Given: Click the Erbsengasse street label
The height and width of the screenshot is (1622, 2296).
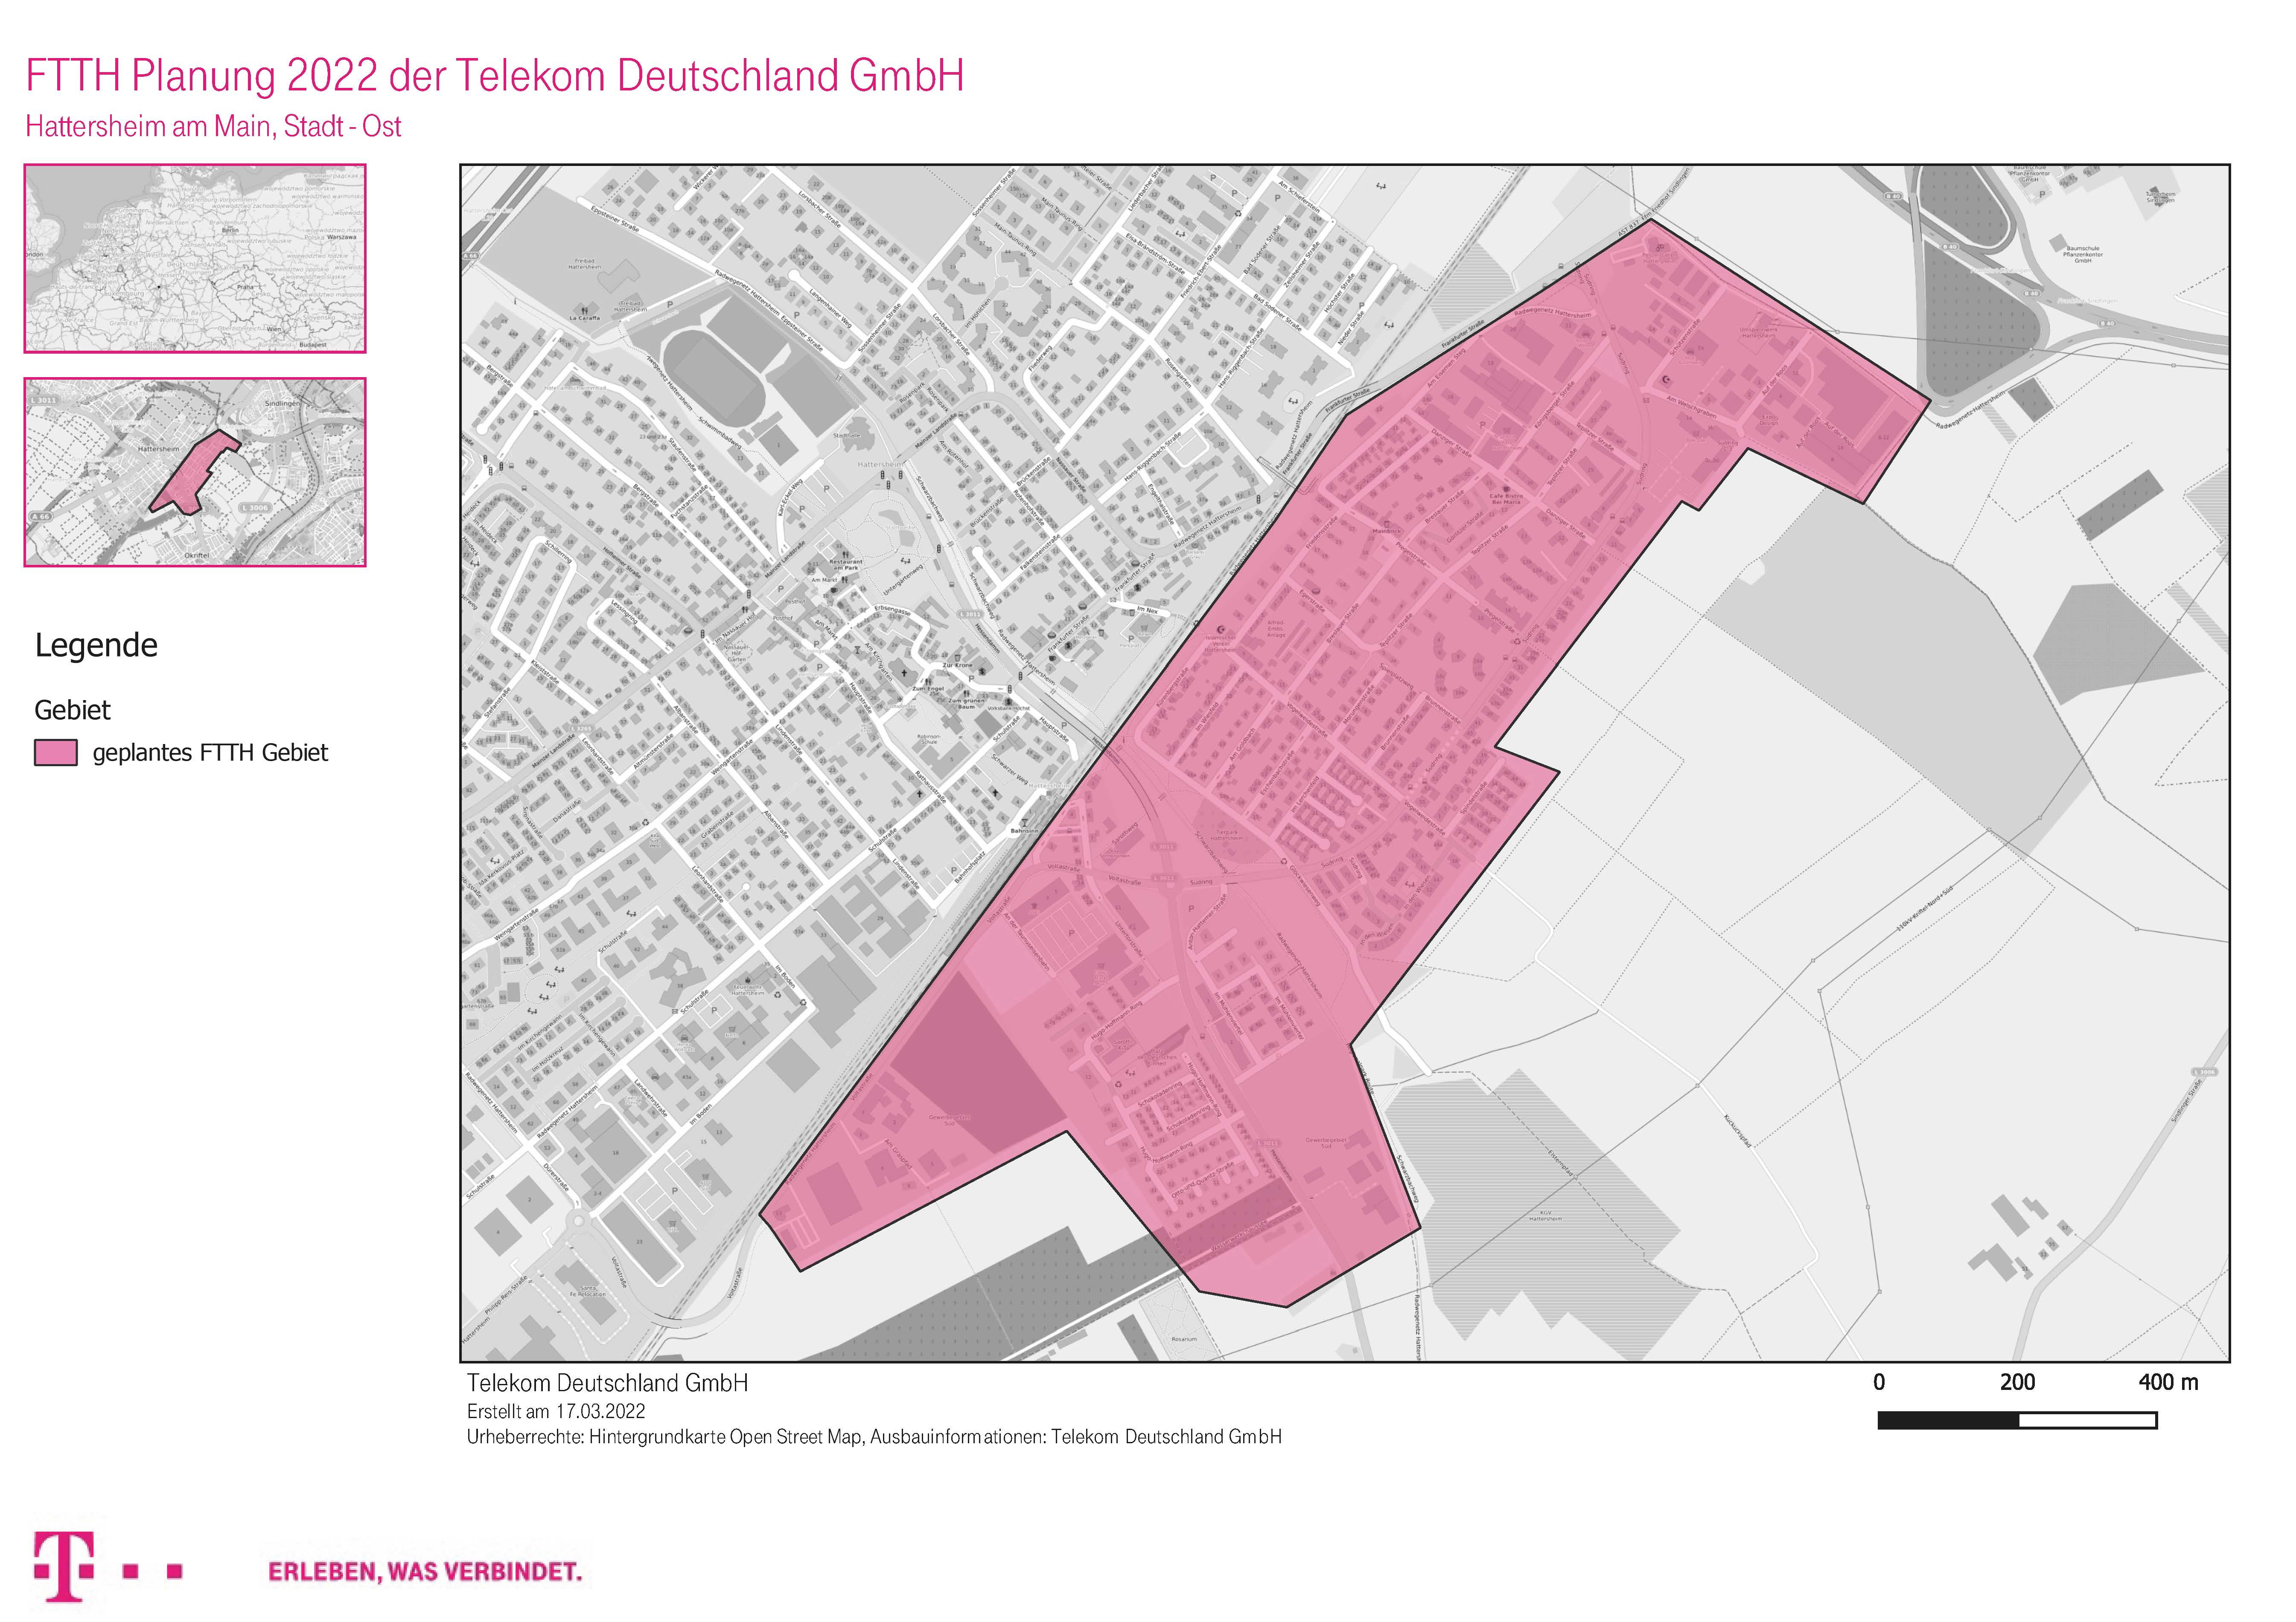Looking at the screenshot, I should pos(893,610).
